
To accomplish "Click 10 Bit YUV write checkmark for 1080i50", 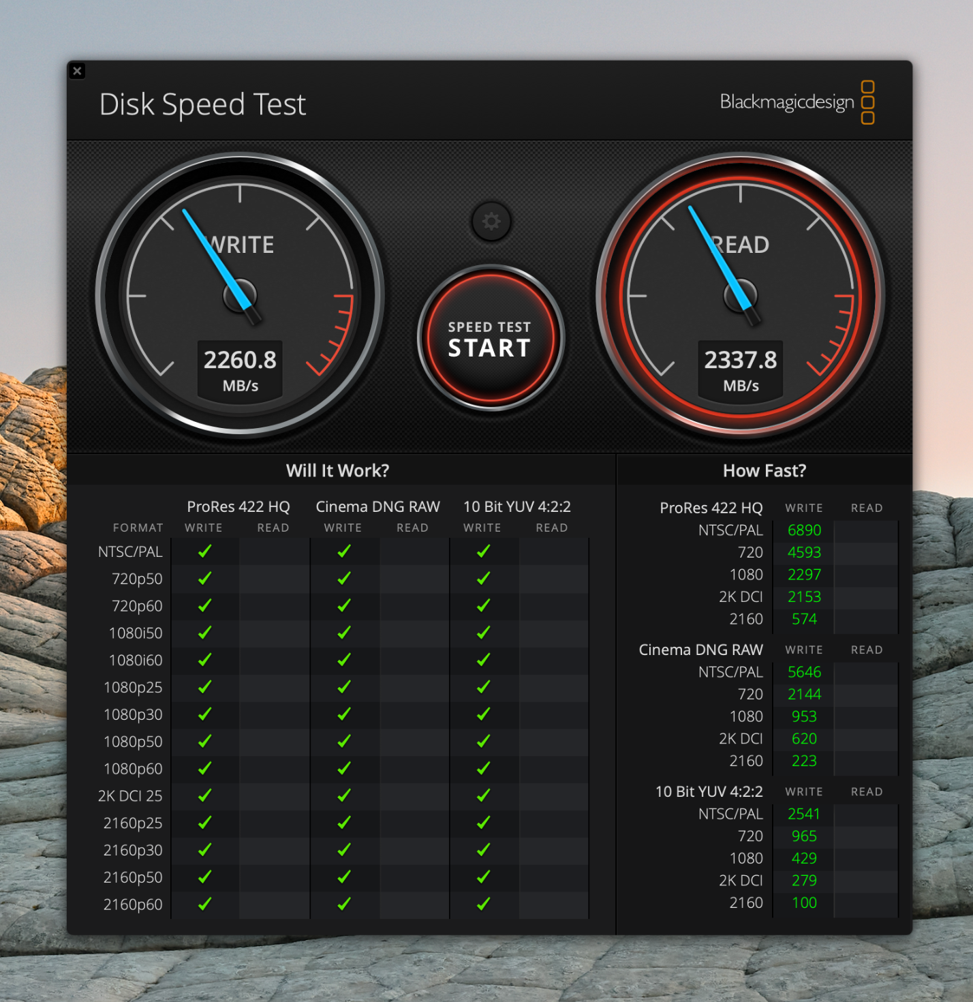I will coord(484,633).
